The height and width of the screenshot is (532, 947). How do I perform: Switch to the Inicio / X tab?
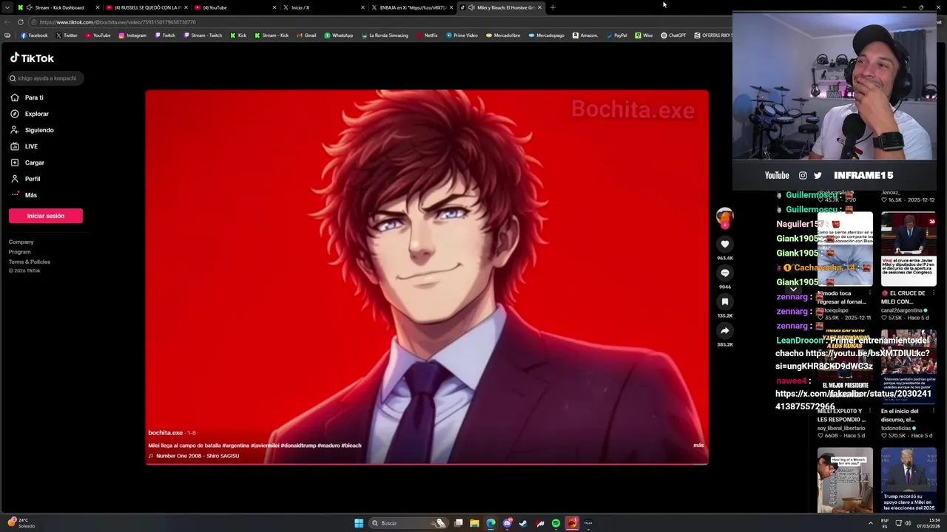[x=323, y=7]
